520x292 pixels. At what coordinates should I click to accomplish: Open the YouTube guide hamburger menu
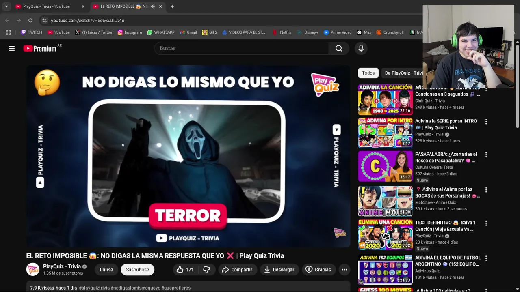click(x=12, y=48)
